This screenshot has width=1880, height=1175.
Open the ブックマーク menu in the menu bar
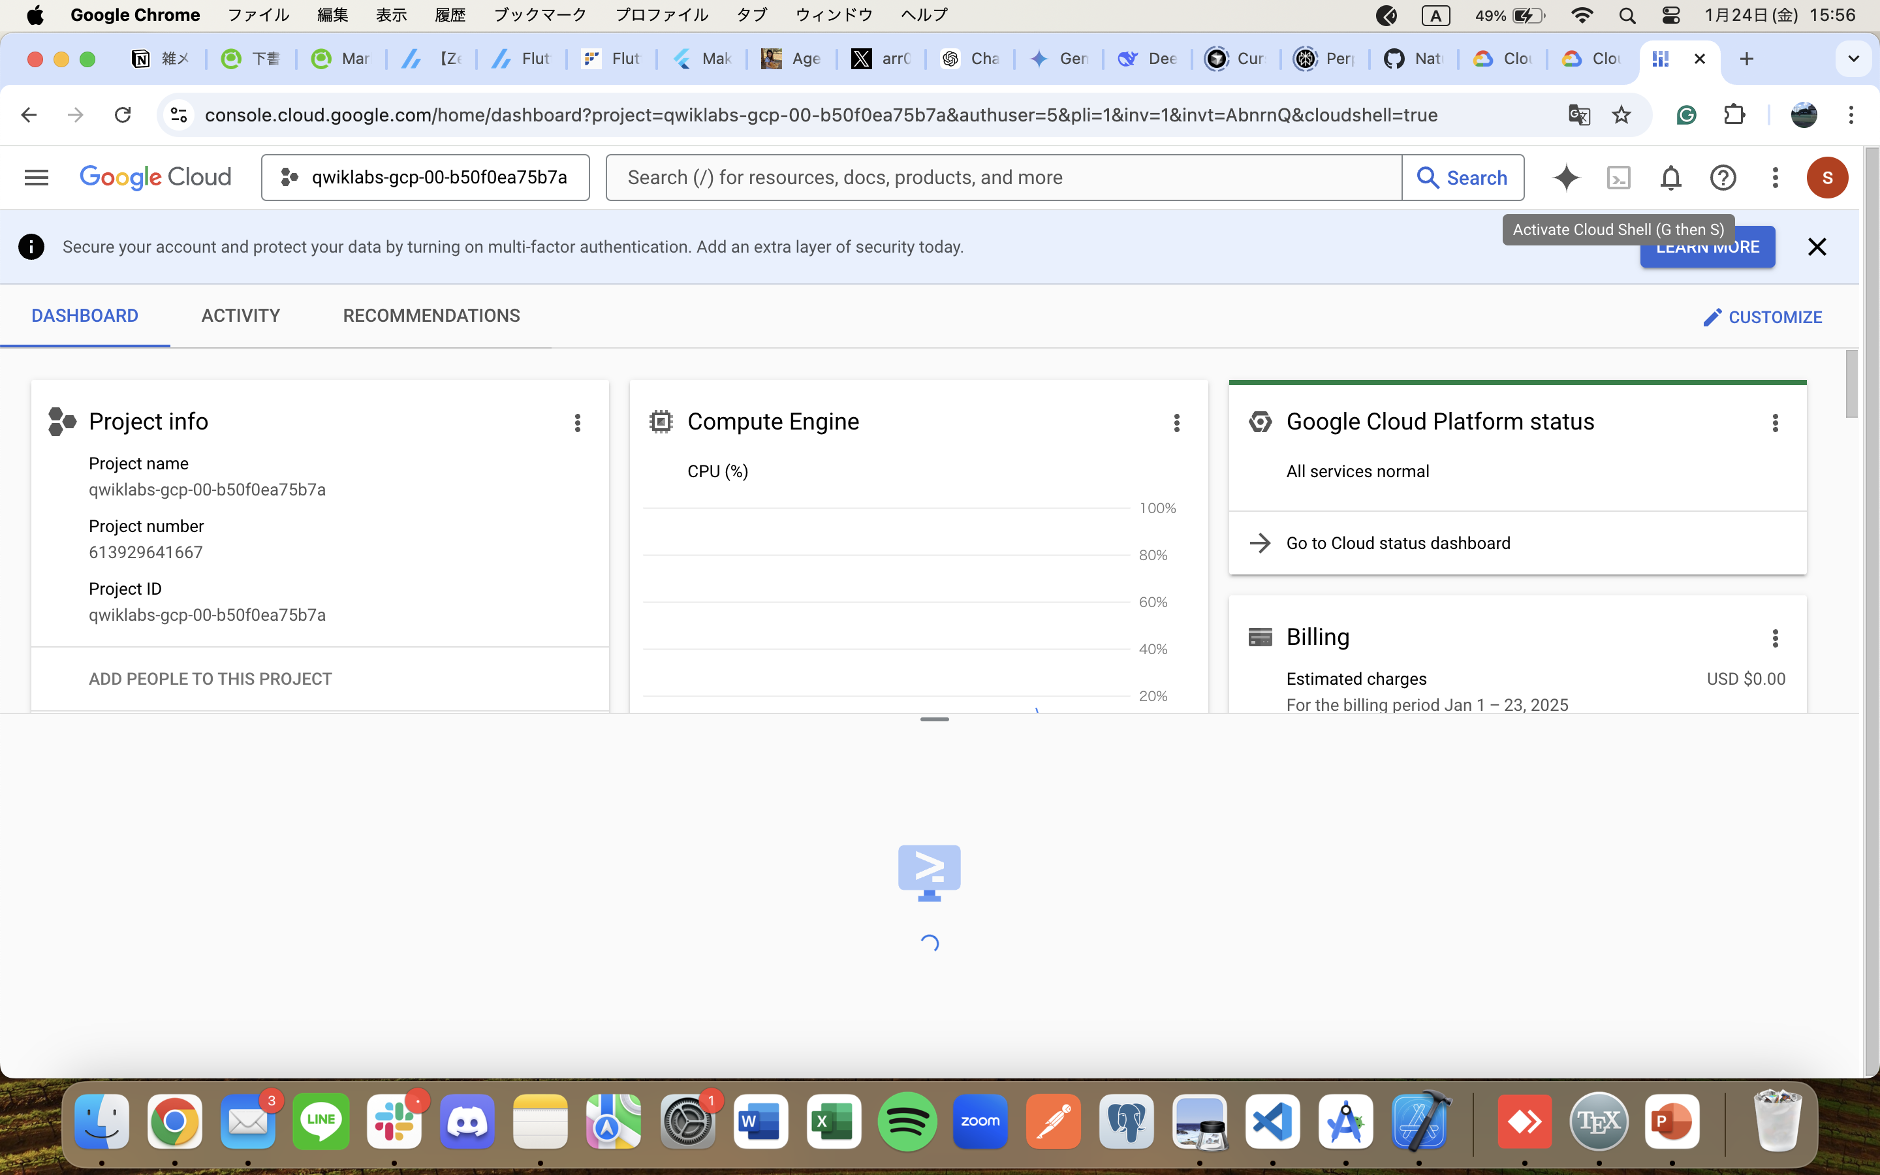pyautogui.click(x=539, y=15)
